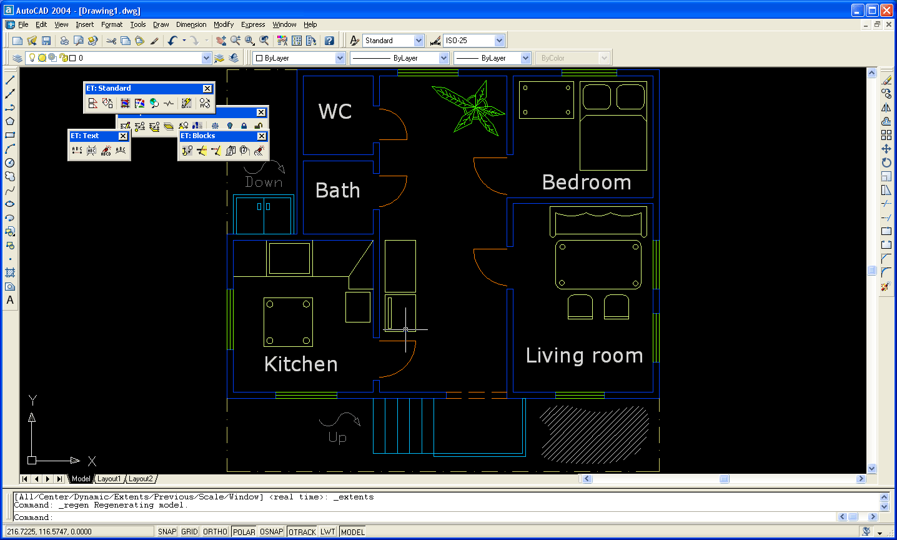The height and width of the screenshot is (540, 897).
Task: Open the Standard text style dropdown
Action: click(419, 41)
